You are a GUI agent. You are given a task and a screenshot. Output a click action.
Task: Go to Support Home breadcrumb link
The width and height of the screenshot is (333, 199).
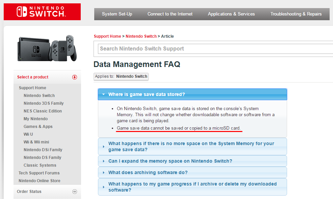(x=107, y=36)
